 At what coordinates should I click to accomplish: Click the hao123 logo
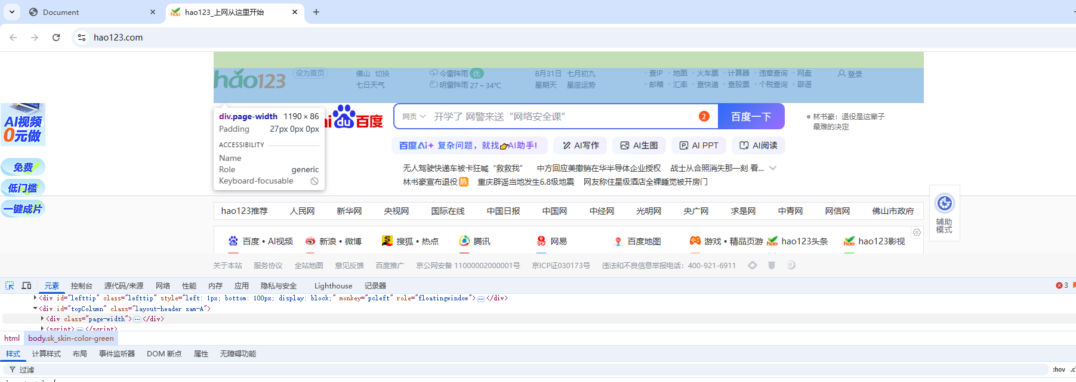[x=250, y=79]
